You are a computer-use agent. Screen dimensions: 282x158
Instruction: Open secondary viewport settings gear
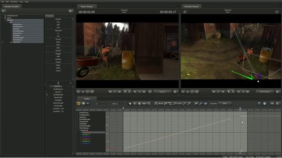[x=277, y=92]
